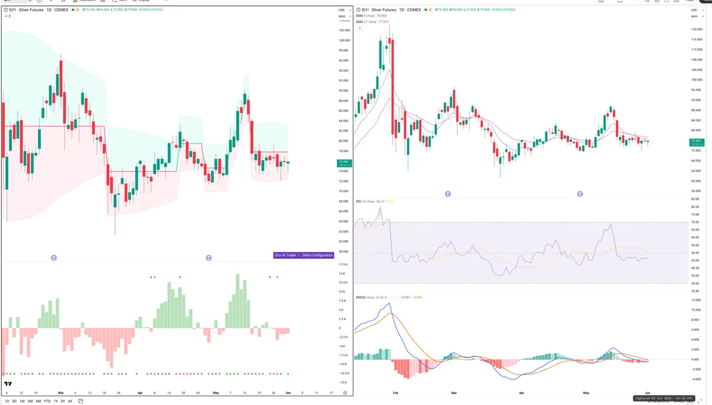This screenshot has width=712, height=405.
Task: Click March contract-roll marker in right chart
Action: pyautogui.click(x=448, y=193)
